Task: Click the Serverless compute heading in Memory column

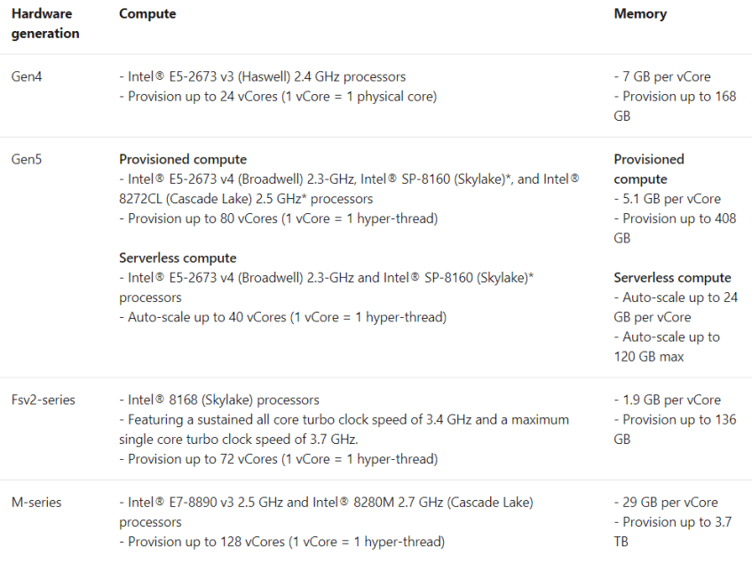Action: [672, 278]
